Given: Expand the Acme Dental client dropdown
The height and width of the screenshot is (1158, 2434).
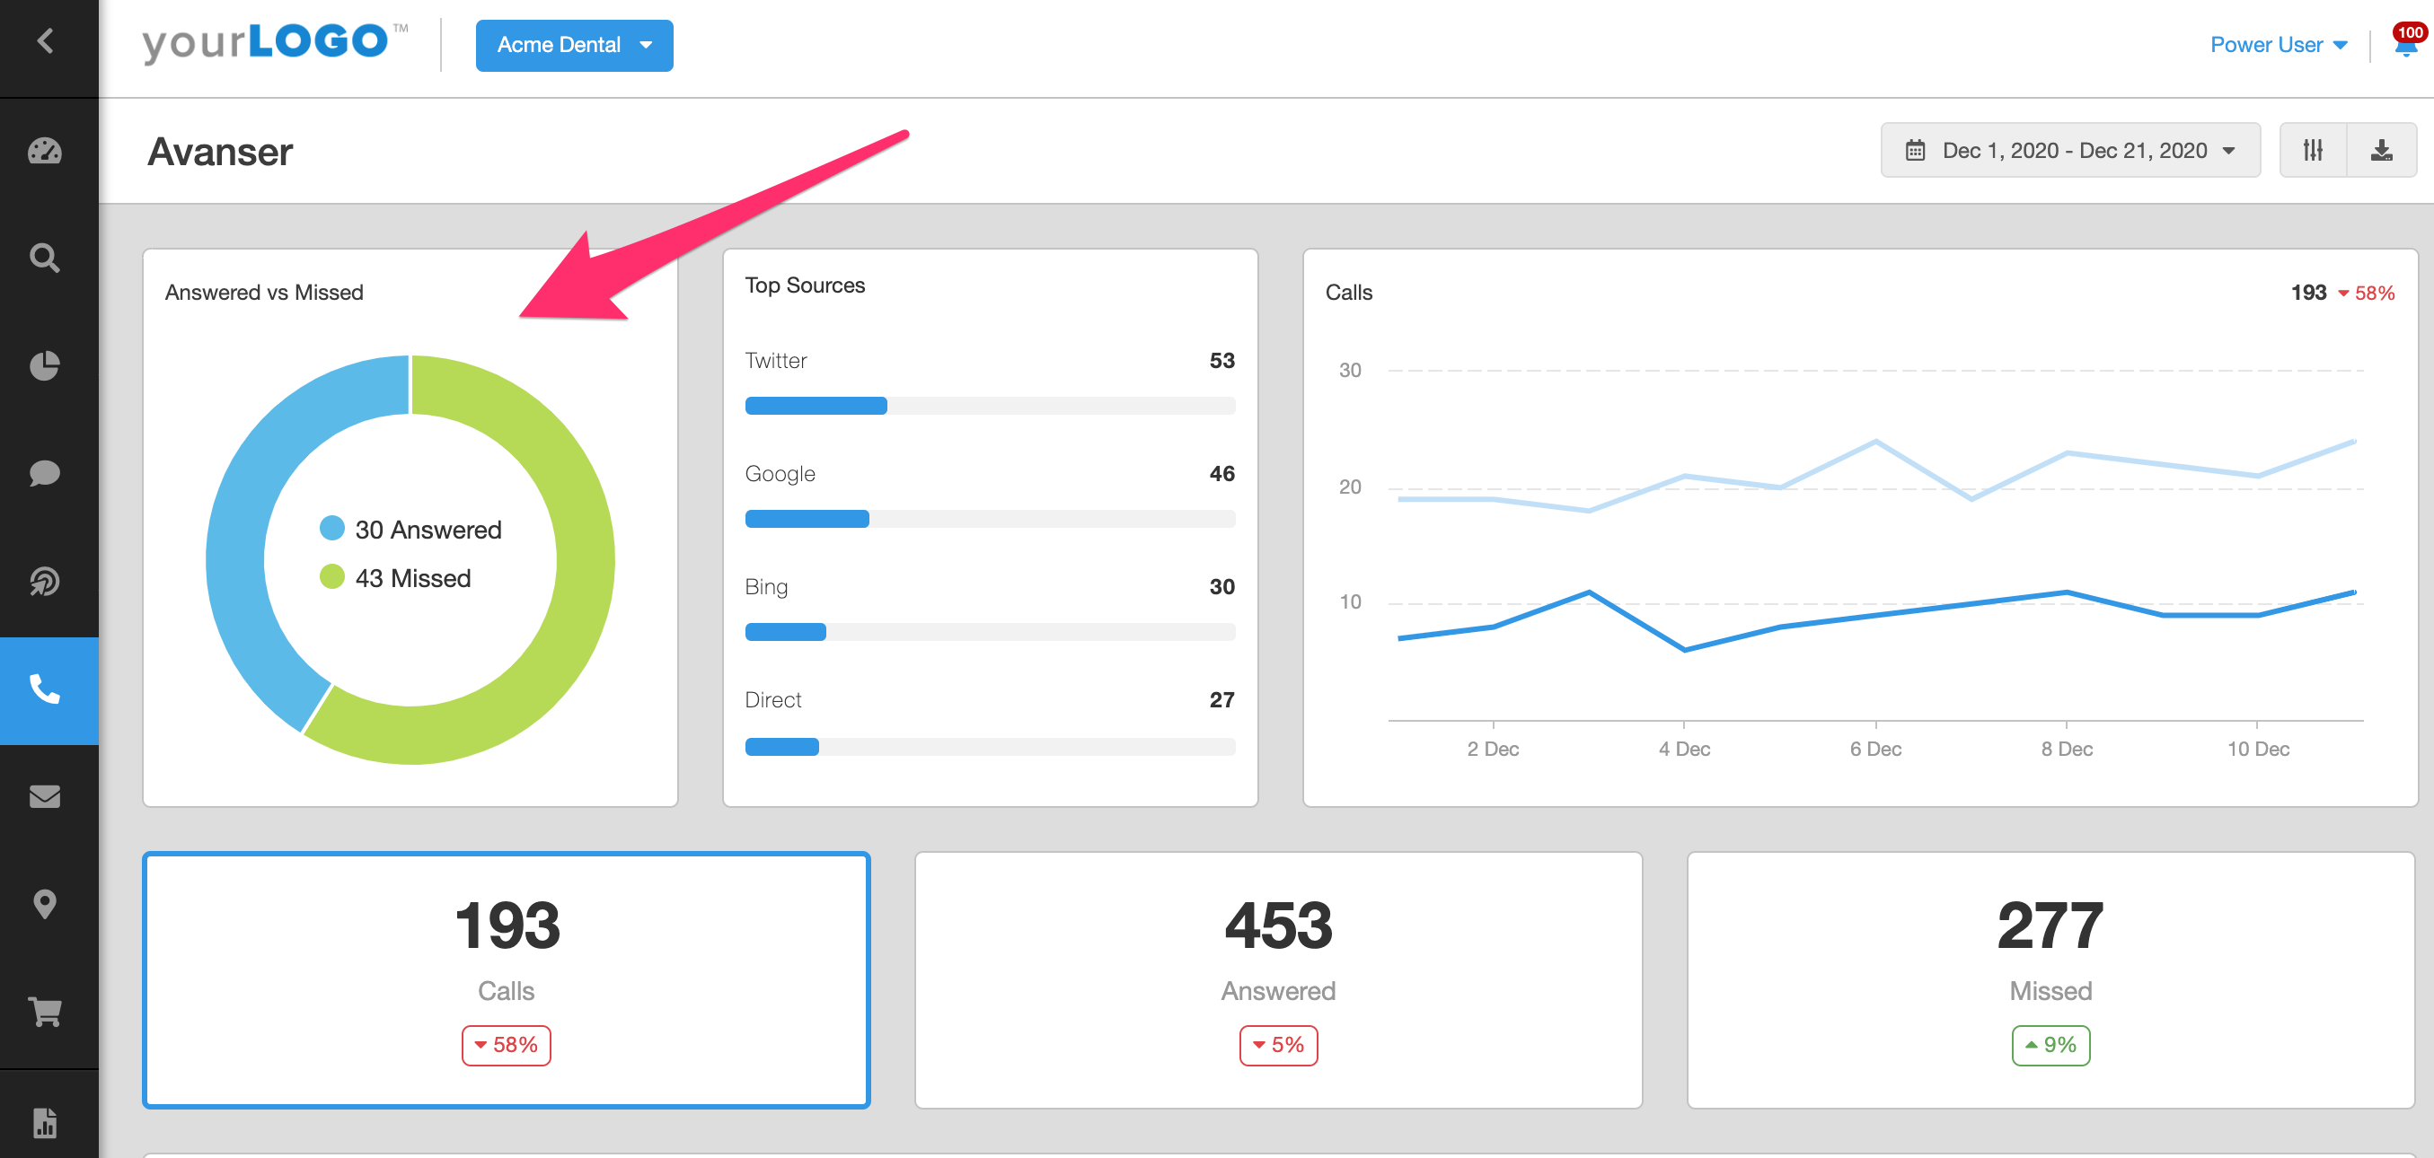Looking at the screenshot, I should (574, 46).
